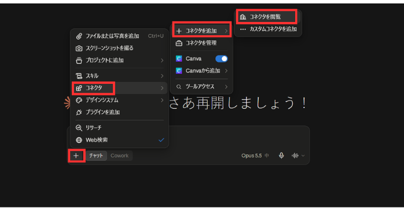The image size is (404, 211).
Task: Switch to the チャット tab
Action: 96,156
